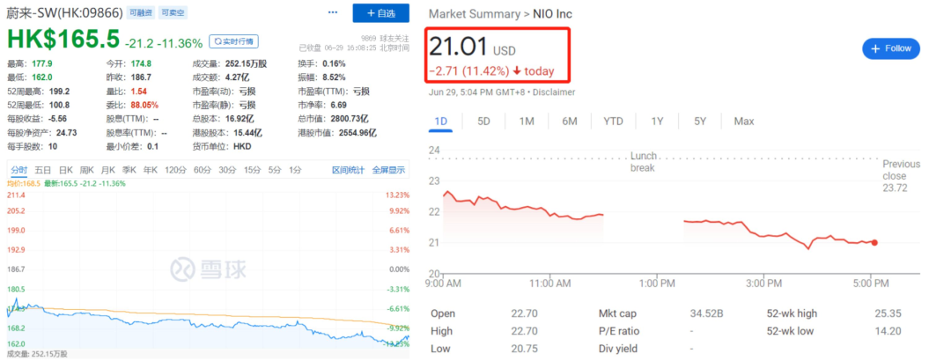Click the 自选 add-to-watchlist button
951x361 pixels.
point(381,12)
